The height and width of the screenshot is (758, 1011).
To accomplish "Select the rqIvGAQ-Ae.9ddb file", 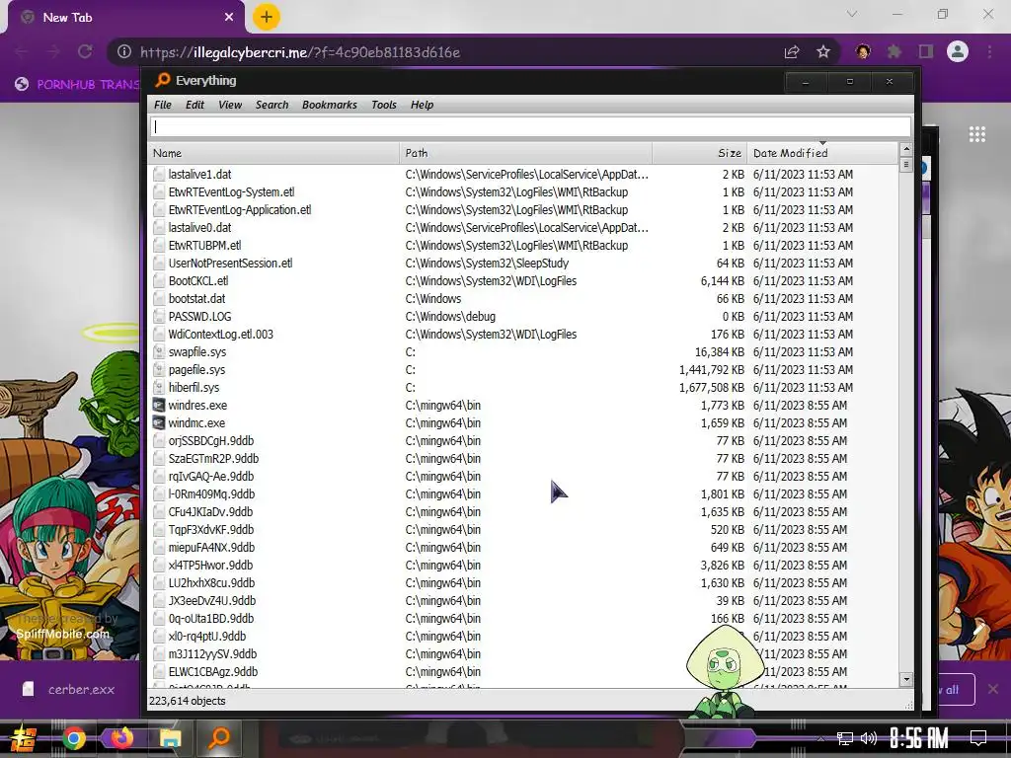I will 211,477.
